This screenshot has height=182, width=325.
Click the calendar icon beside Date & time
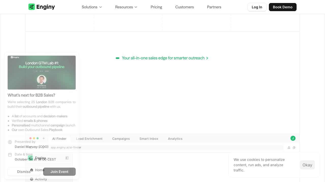pos(10,154)
